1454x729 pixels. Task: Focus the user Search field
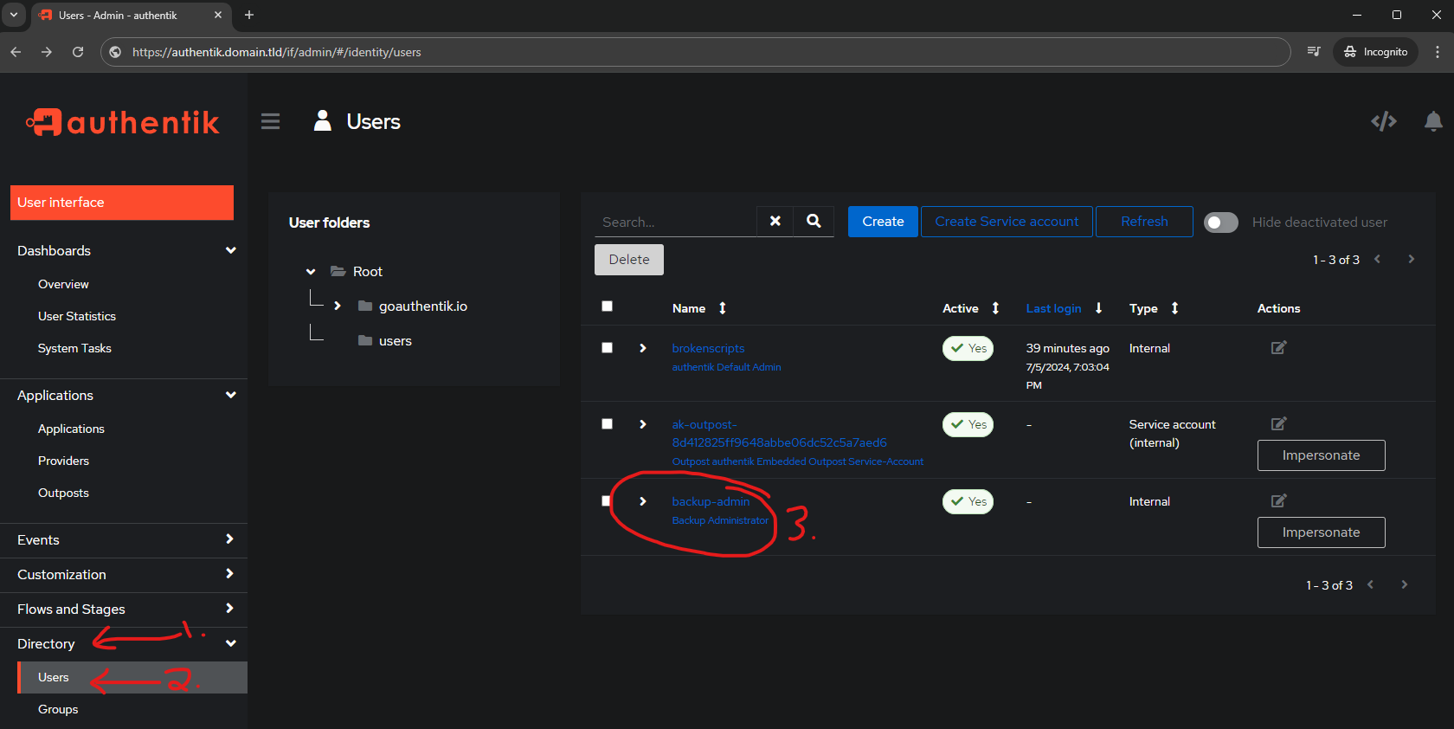(675, 222)
